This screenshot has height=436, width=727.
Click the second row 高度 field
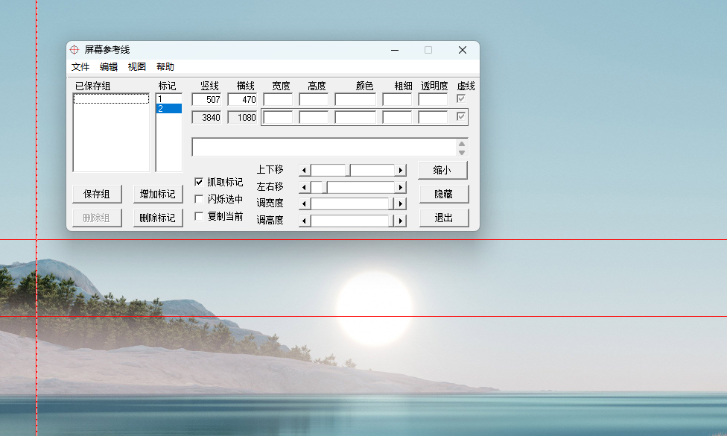314,117
